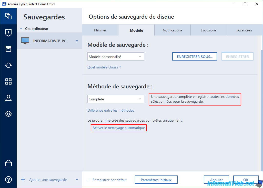Open the Backup section icon in sidebar
This screenshot has height=188, width=263.
[x=8, y=16]
